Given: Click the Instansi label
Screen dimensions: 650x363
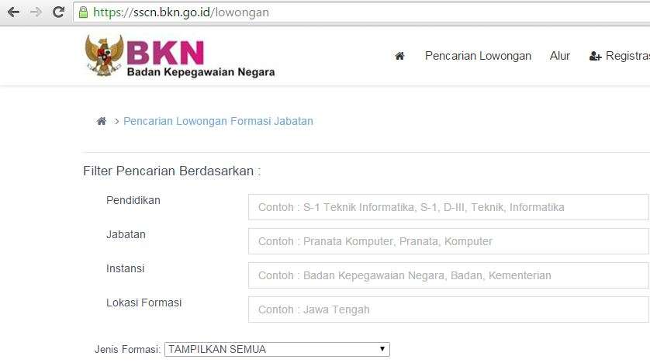Looking at the screenshot, I should 125,268.
